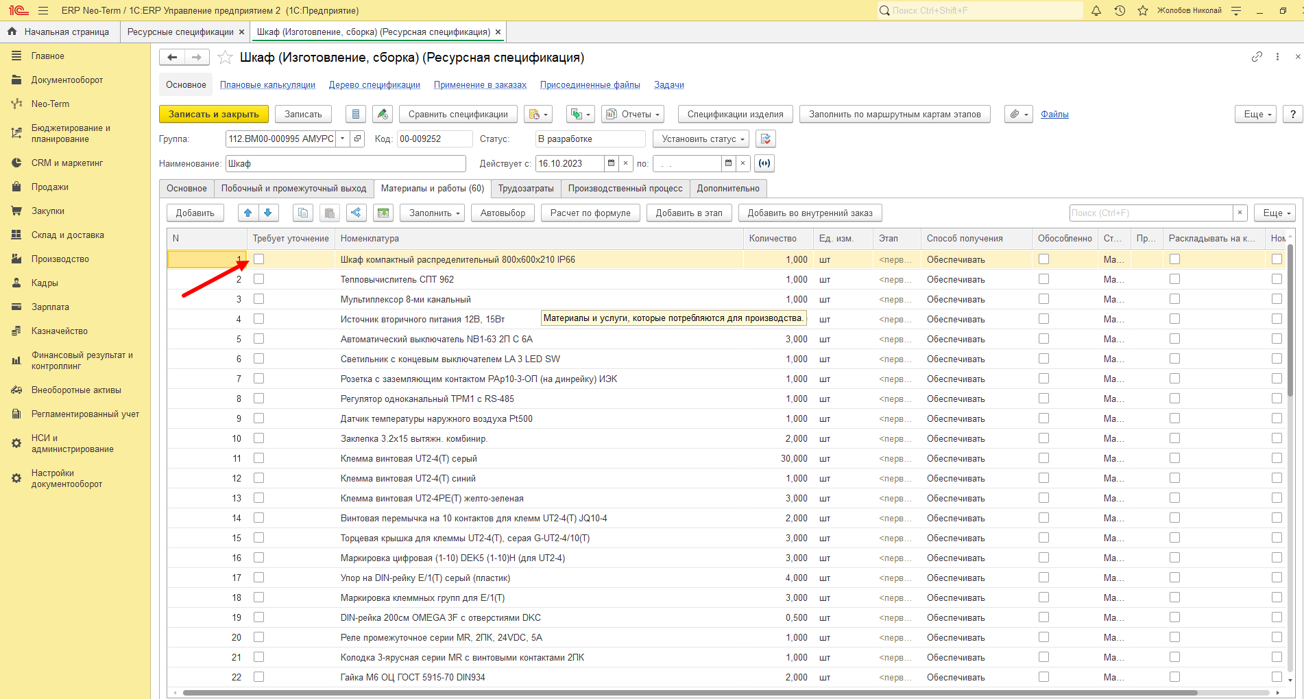
Task: Click the table search field Поиск (Ctrl+F)
Action: coord(1151,213)
